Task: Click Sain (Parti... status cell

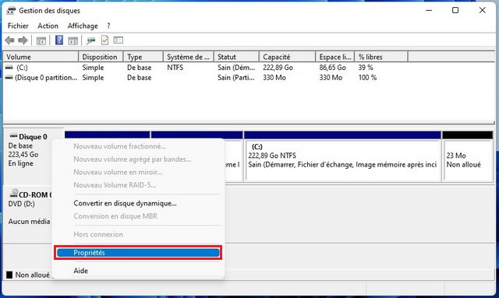Action: click(236, 78)
